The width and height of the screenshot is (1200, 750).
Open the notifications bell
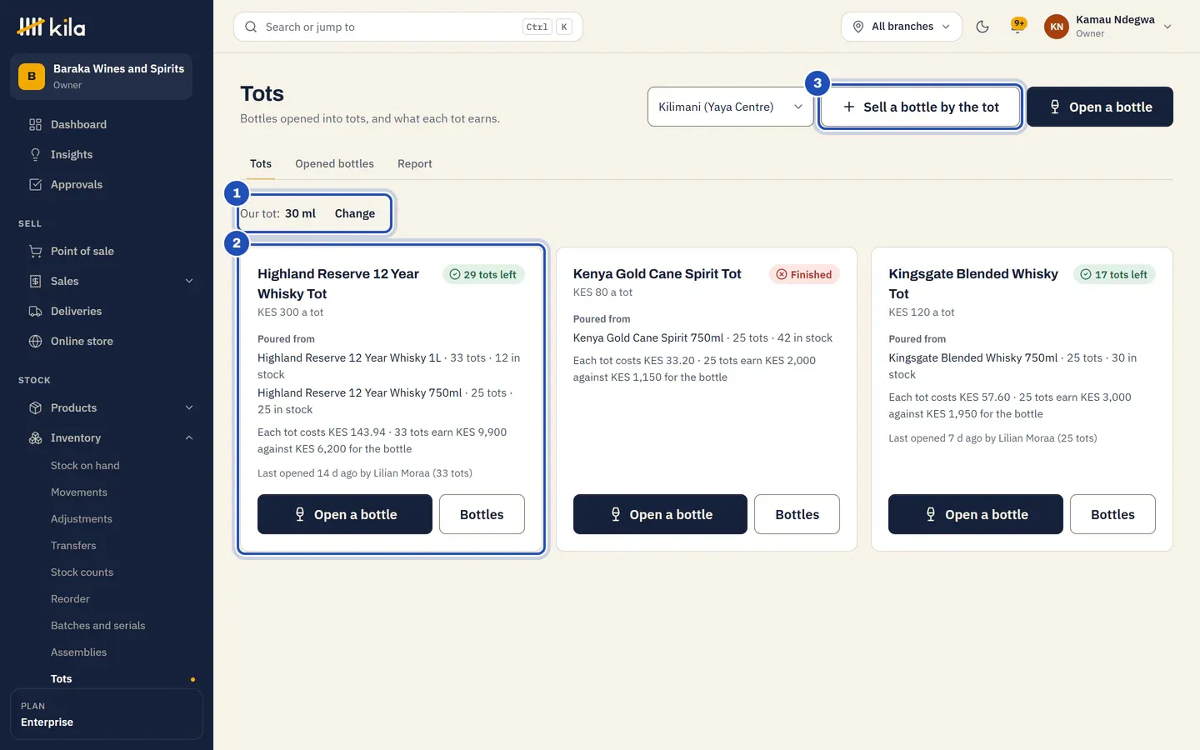pos(1017,27)
